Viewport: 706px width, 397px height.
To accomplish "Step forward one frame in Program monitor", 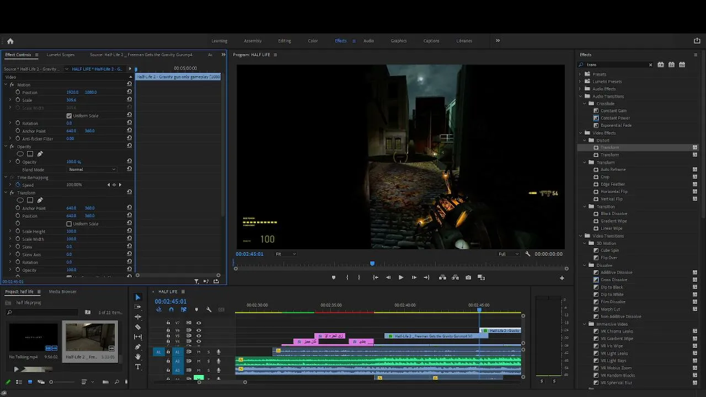I will (x=414, y=277).
